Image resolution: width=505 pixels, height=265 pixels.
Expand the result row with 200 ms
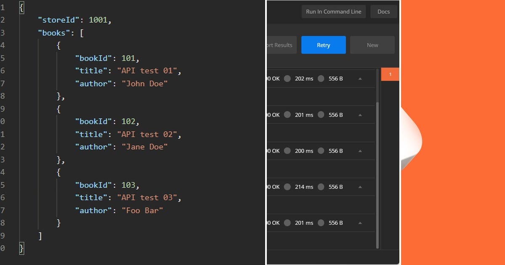point(360,151)
